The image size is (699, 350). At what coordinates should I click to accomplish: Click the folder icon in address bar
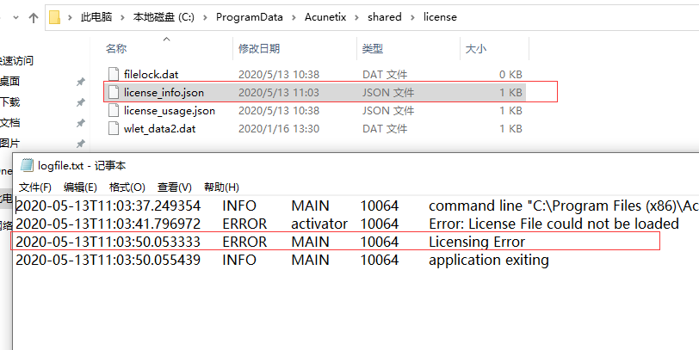pyautogui.click(x=56, y=16)
